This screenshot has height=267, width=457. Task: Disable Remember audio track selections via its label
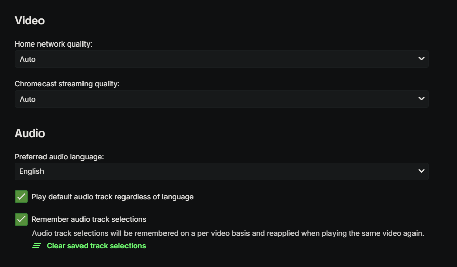point(89,219)
